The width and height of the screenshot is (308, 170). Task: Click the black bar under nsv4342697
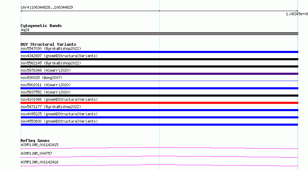[x=159, y=59]
